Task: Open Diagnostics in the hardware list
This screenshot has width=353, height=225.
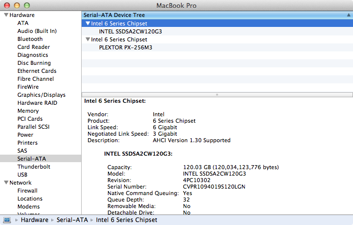Action: (33, 55)
